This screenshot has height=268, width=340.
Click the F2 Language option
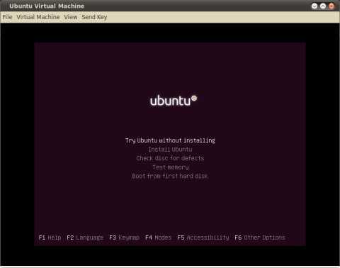(x=85, y=238)
